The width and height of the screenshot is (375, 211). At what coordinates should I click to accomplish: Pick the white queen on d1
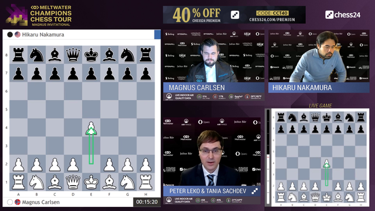73,182
